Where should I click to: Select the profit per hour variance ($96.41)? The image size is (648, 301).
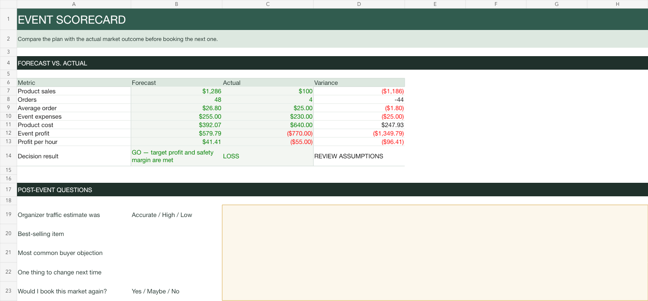pyautogui.click(x=359, y=142)
